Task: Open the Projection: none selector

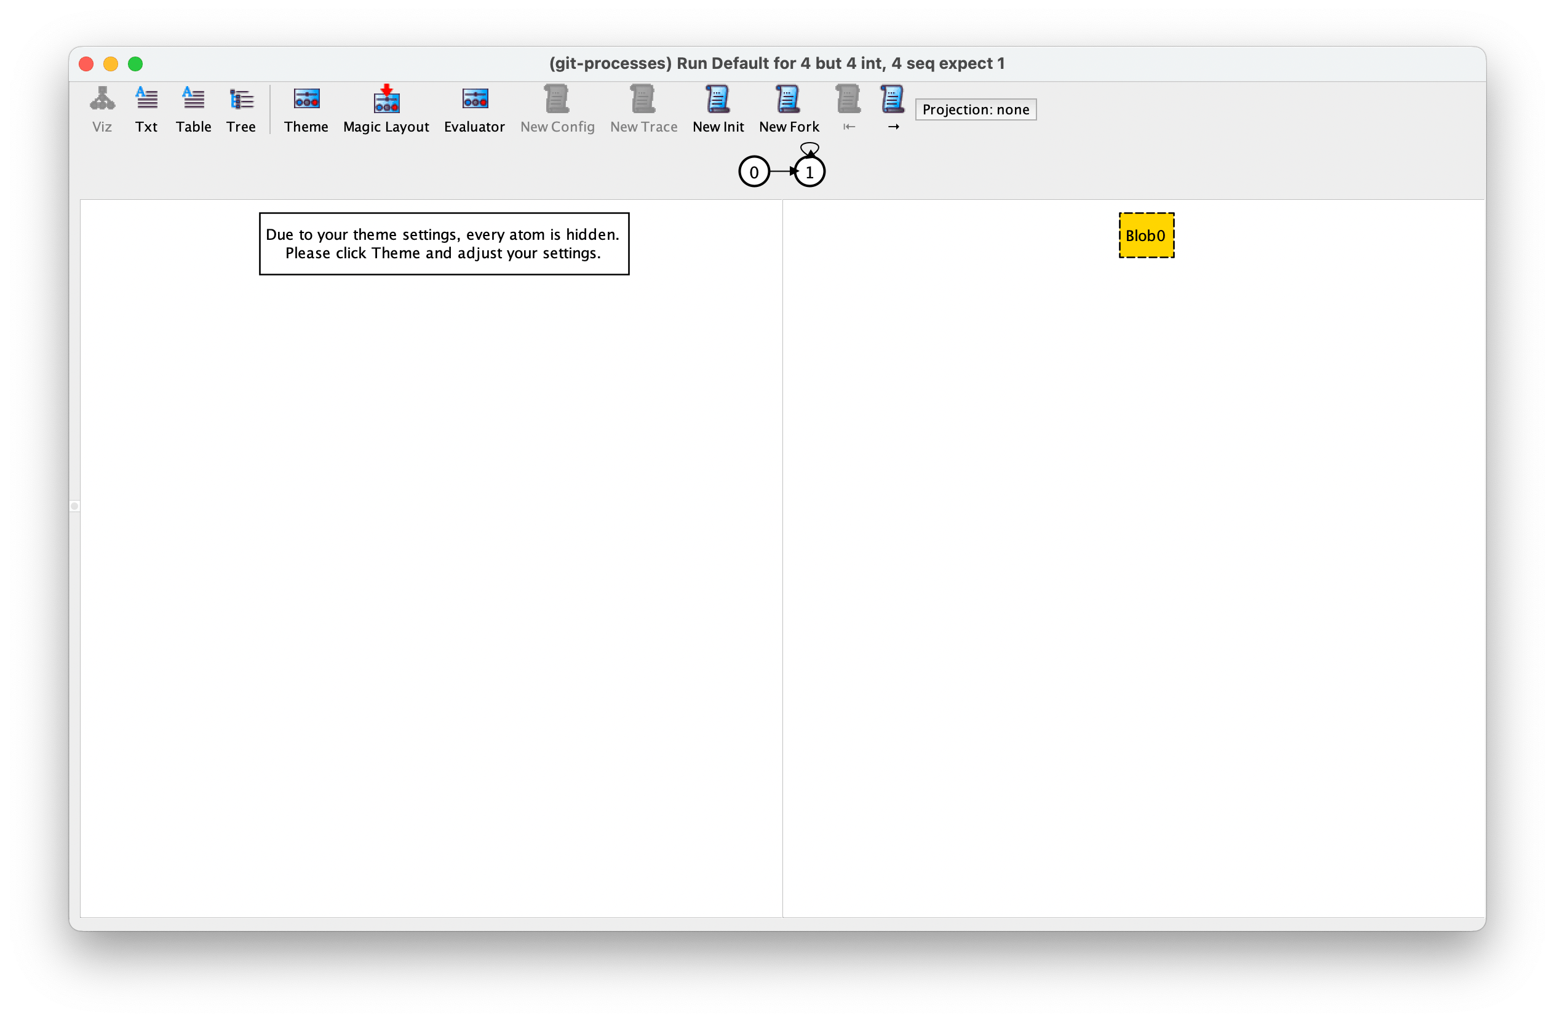Action: (x=976, y=109)
